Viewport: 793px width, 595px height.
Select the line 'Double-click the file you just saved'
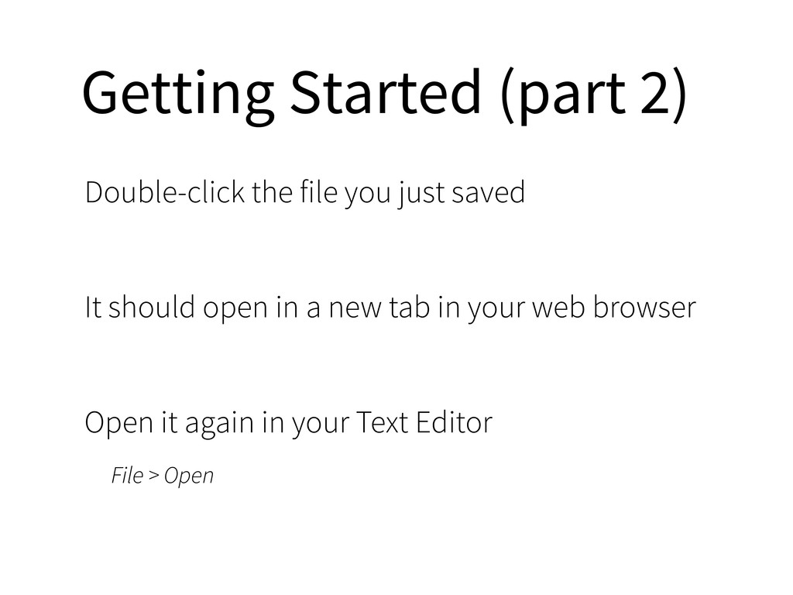(305, 193)
